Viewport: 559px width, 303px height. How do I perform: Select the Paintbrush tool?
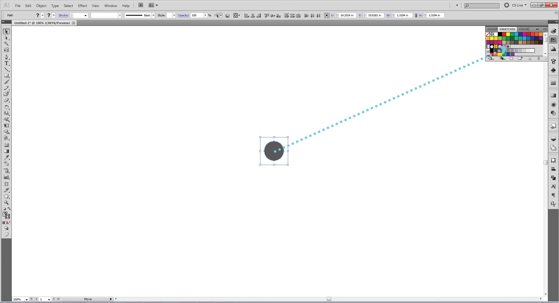click(x=6, y=82)
